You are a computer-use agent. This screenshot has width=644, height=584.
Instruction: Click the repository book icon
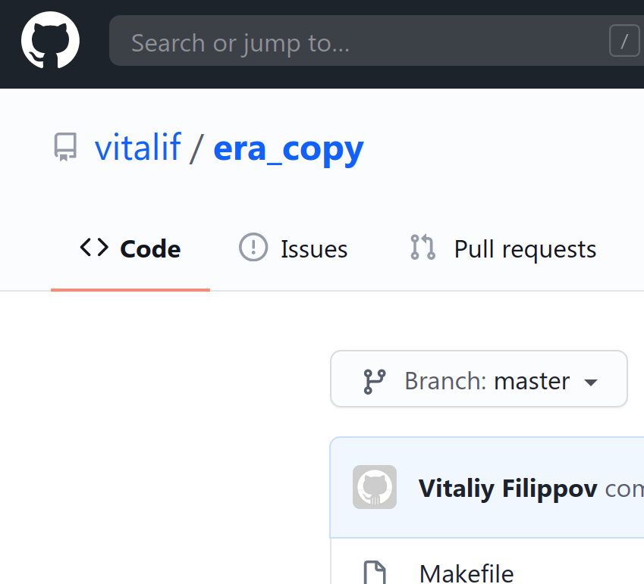pos(65,147)
